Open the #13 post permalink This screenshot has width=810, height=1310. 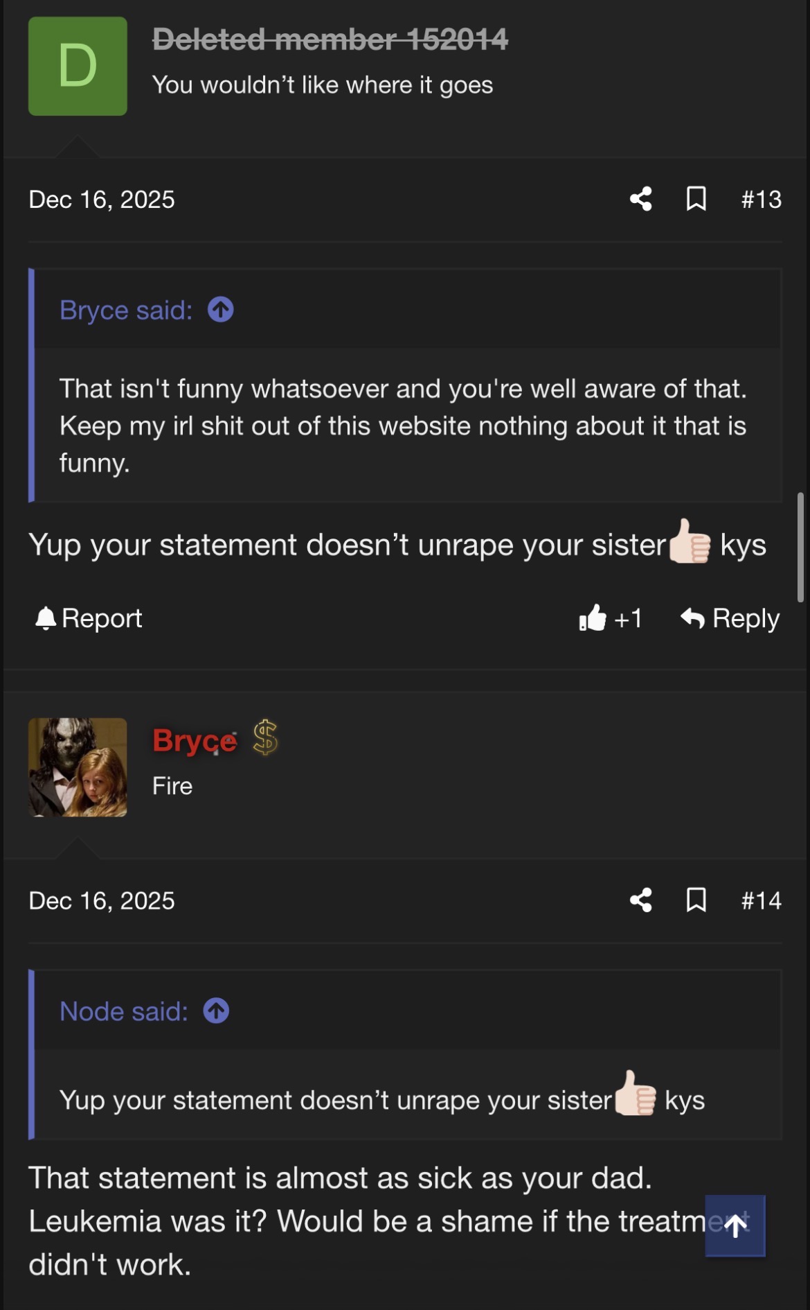tap(761, 200)
